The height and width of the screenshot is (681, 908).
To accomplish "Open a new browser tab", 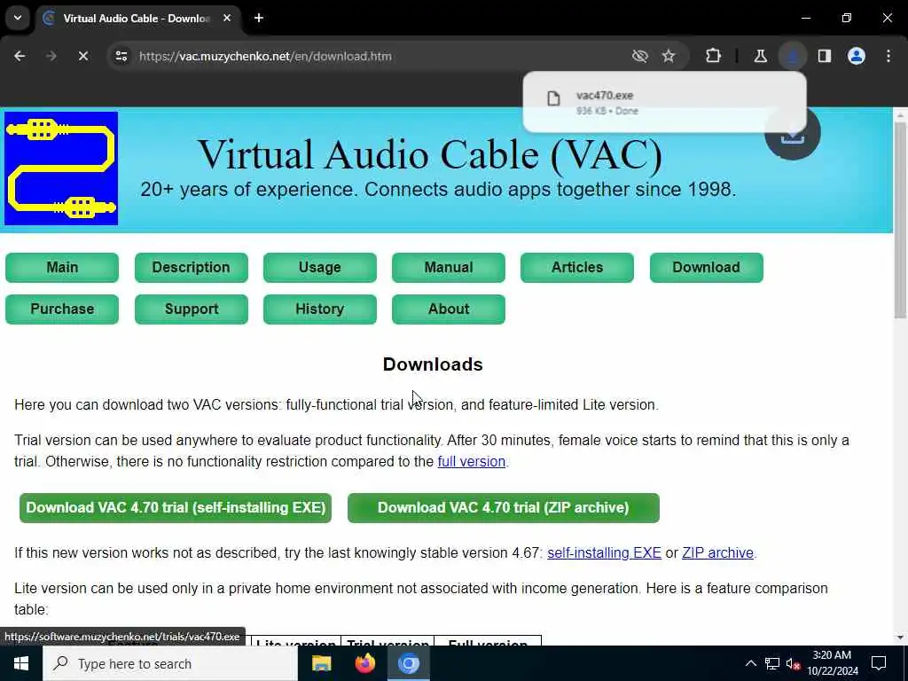I will pyautogui.click(x=259, y=18).
